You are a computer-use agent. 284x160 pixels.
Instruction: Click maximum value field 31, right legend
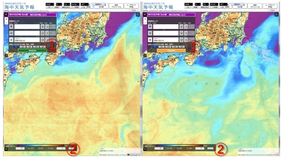(x=200, y=149)
